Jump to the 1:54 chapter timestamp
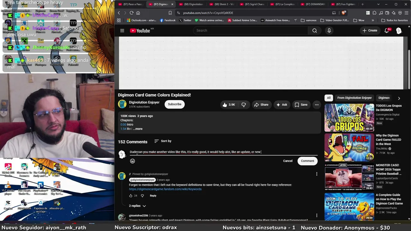 coord(123,129)
